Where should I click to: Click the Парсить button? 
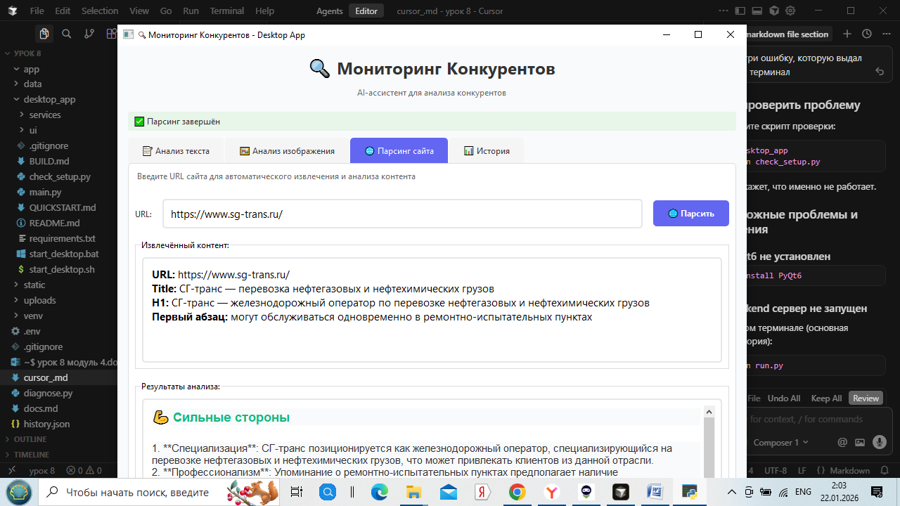click(x=691, y=214)
